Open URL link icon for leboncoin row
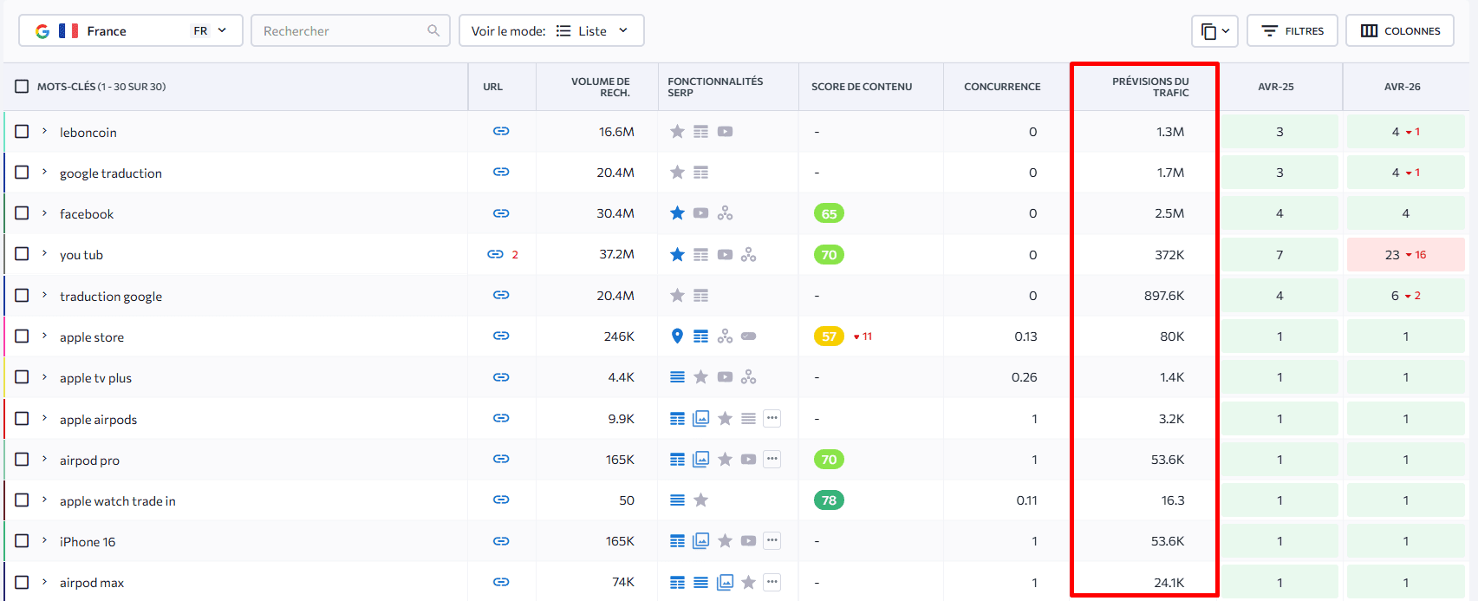Image resolution: width=1478 pixels, height=601 pixels. [501, 131]
